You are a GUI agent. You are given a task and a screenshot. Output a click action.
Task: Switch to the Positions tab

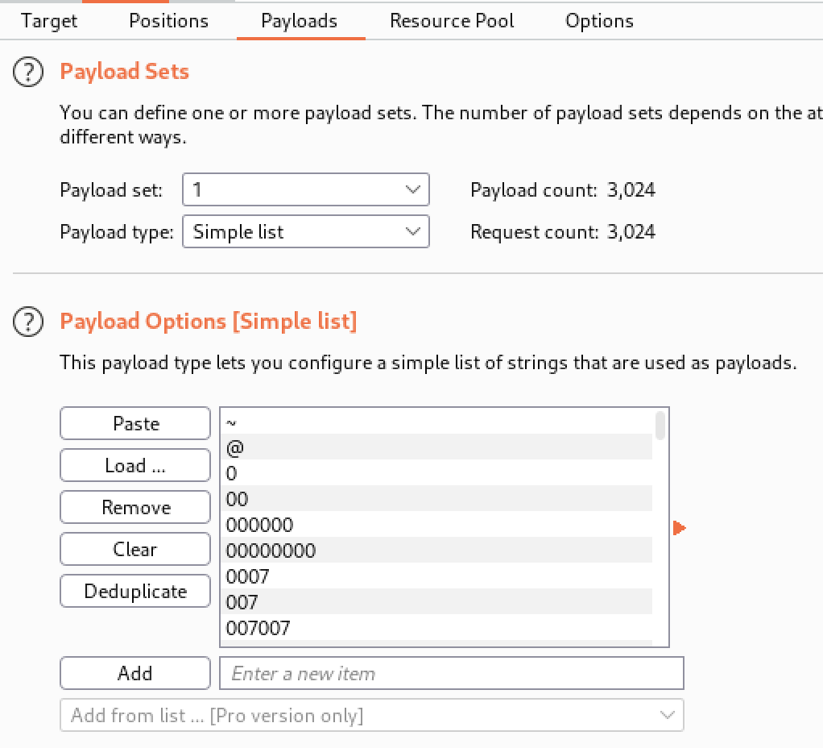pyautogui.click(x=168, y=21)
